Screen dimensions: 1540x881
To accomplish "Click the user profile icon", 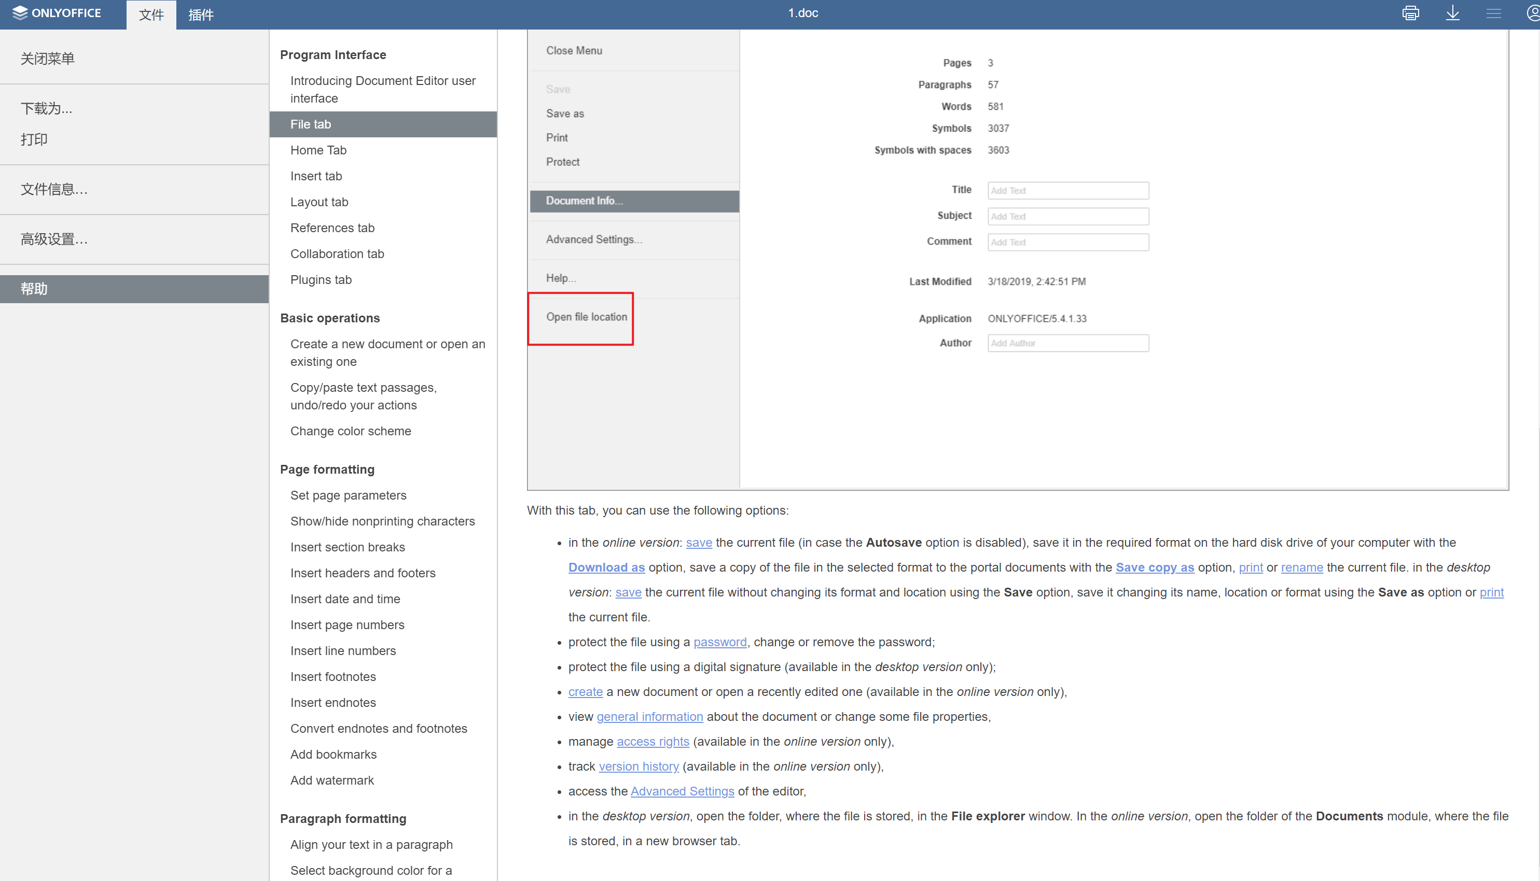I will [1533, 13].
